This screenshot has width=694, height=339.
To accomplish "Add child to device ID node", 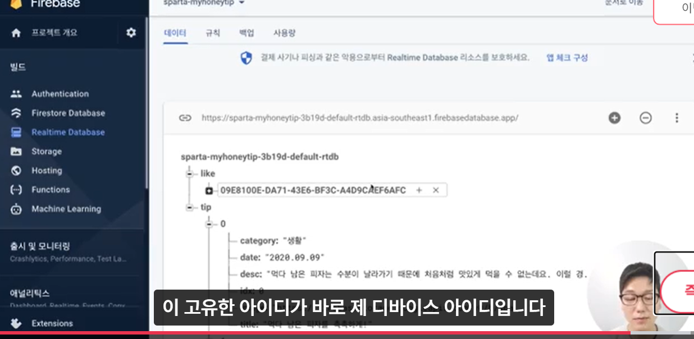I will (x=419, y=190).
